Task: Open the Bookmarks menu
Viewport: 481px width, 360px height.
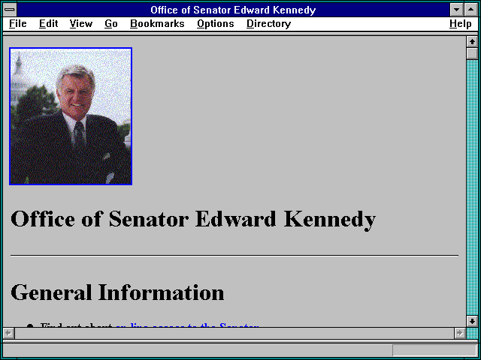Action: tap(157, 23)
